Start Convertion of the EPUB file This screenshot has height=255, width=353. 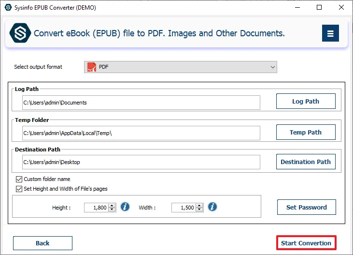(306, 243)
